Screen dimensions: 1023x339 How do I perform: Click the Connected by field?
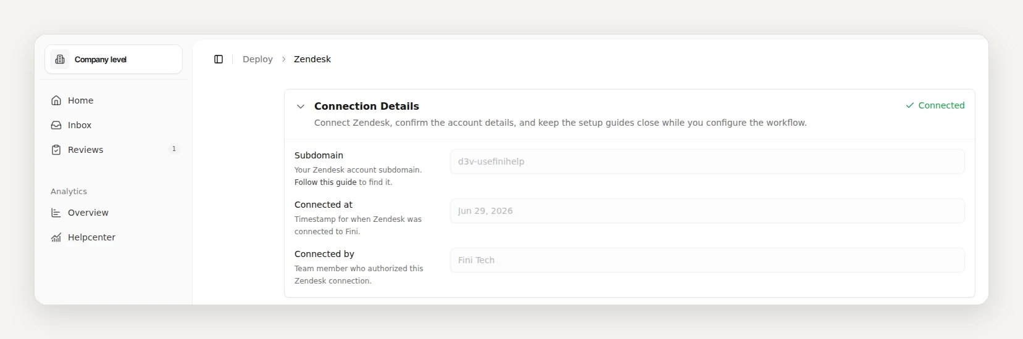(x=708, y=260)
